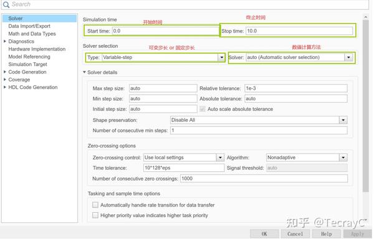Click the Min step size field

(163, 98)
